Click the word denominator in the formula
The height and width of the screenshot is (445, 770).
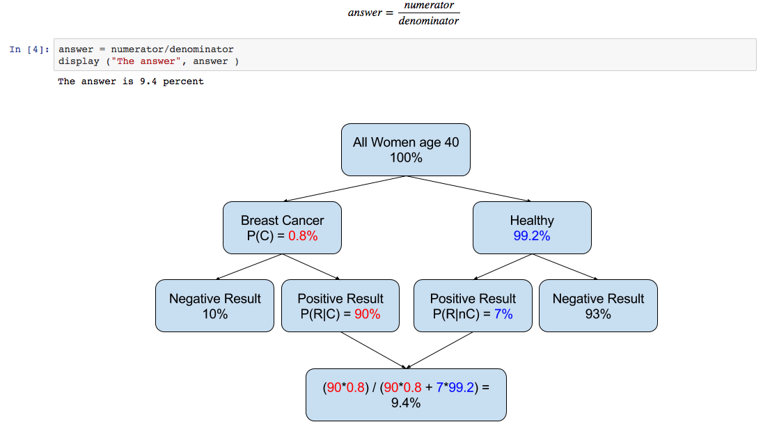(429, 21)
